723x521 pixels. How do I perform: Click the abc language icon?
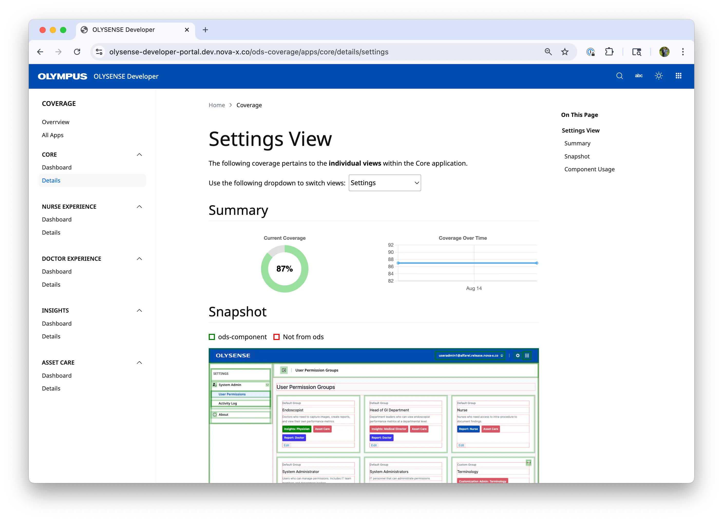point(639,76)
